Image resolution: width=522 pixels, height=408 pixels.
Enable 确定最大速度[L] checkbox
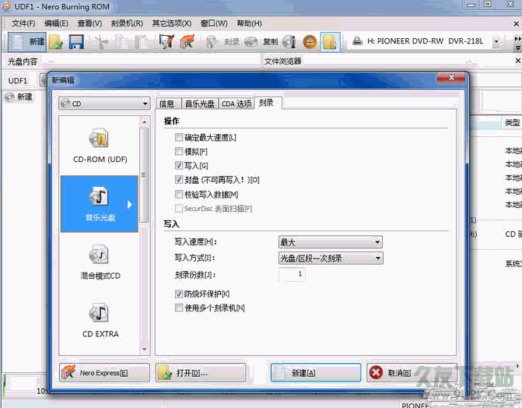pyautogui.click(x=179, y=137)
